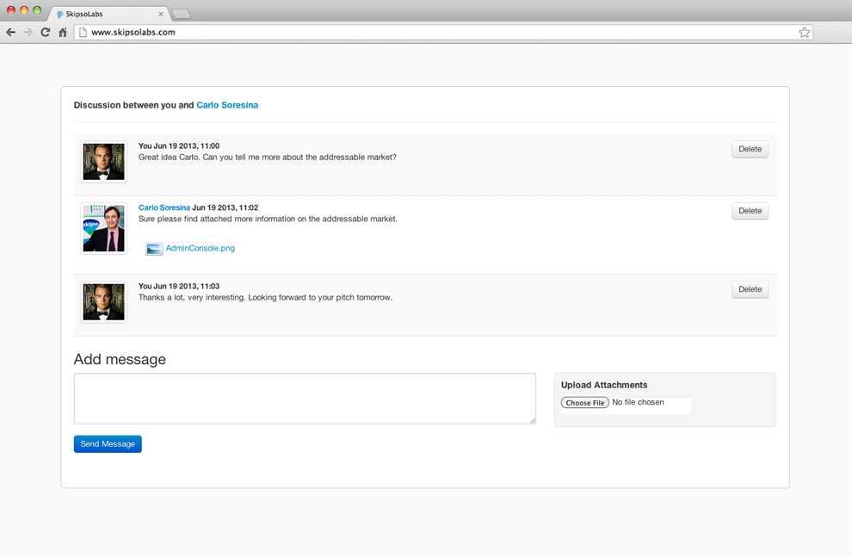Open the Carlo Soresina author link on the 11:02 message
Screen dimensions: 852x557
(x=164, y=207)
